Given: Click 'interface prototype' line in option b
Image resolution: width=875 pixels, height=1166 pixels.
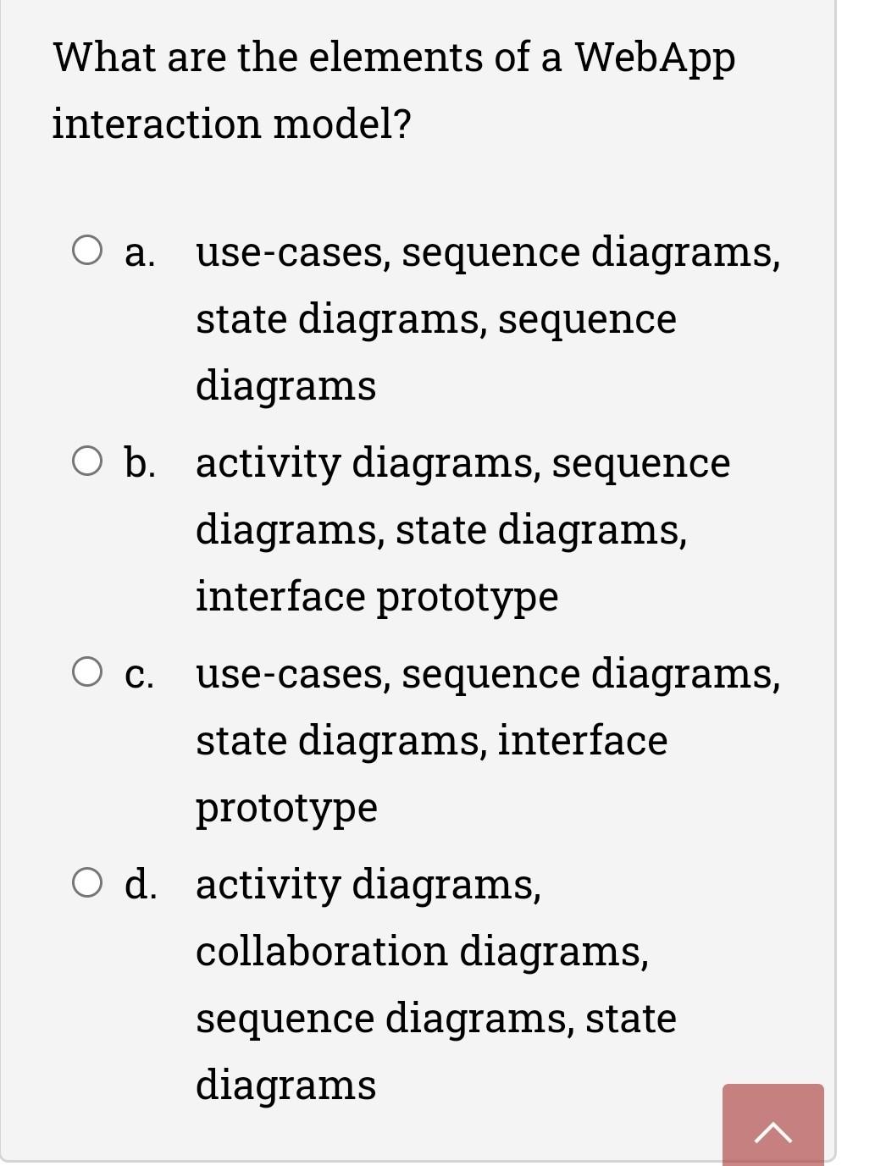Looking at the screenshot, I should 377,598.
